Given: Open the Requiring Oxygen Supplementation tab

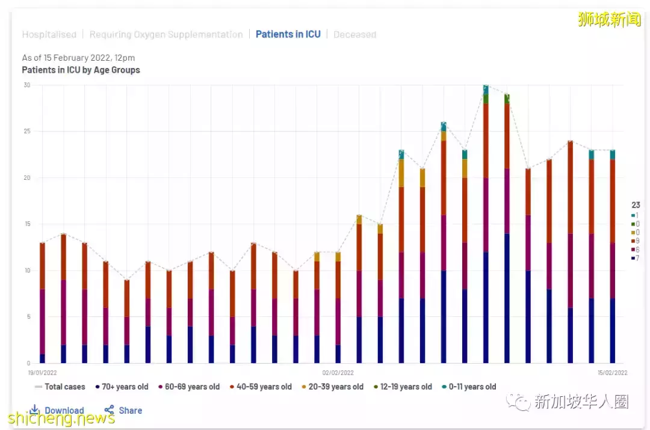Looking at the screenshot, I should [166, 34].
